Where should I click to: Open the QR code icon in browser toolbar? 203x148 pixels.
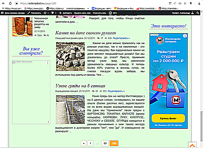pyautogui.click(x=170, y=4)
